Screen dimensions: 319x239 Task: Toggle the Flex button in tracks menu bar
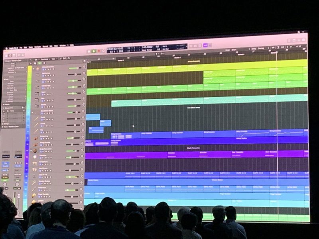[x=64, y=59]
